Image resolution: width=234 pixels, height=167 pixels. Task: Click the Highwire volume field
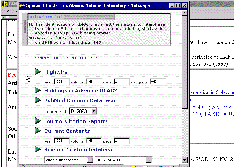coord(94,82)
